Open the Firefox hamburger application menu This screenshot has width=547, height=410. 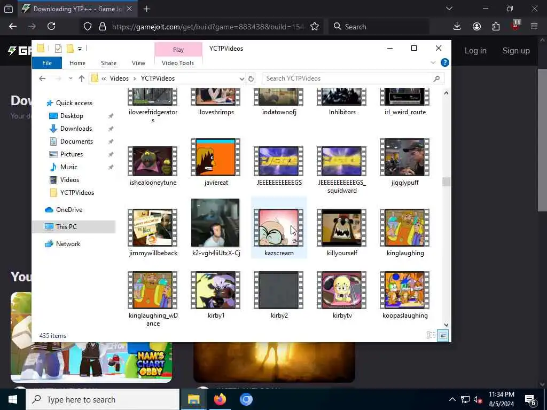coord(534,27)
